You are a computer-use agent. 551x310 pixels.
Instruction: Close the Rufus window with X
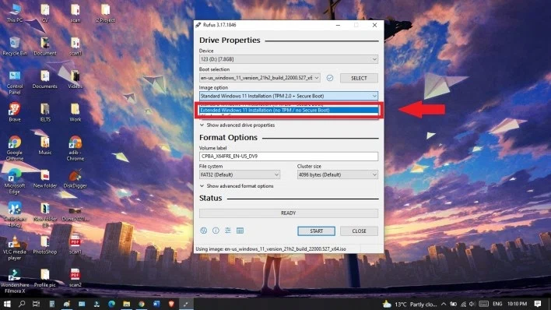click(374, 25)
